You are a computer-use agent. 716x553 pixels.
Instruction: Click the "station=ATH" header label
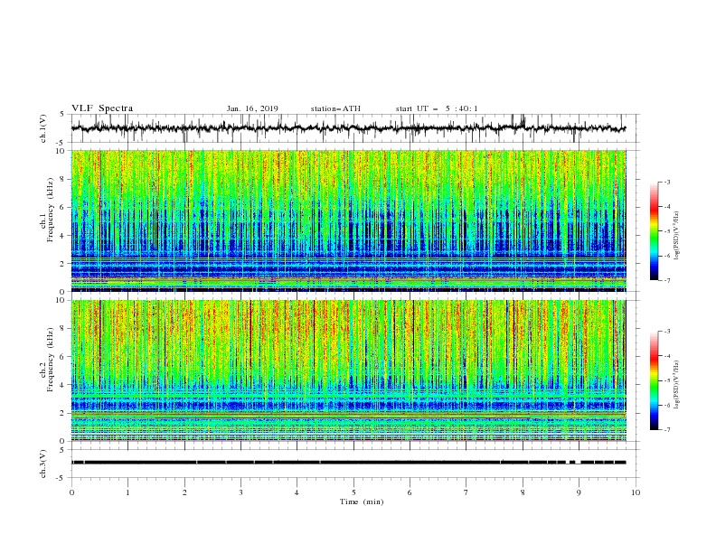pyautogui.click(x=335, y=108)
